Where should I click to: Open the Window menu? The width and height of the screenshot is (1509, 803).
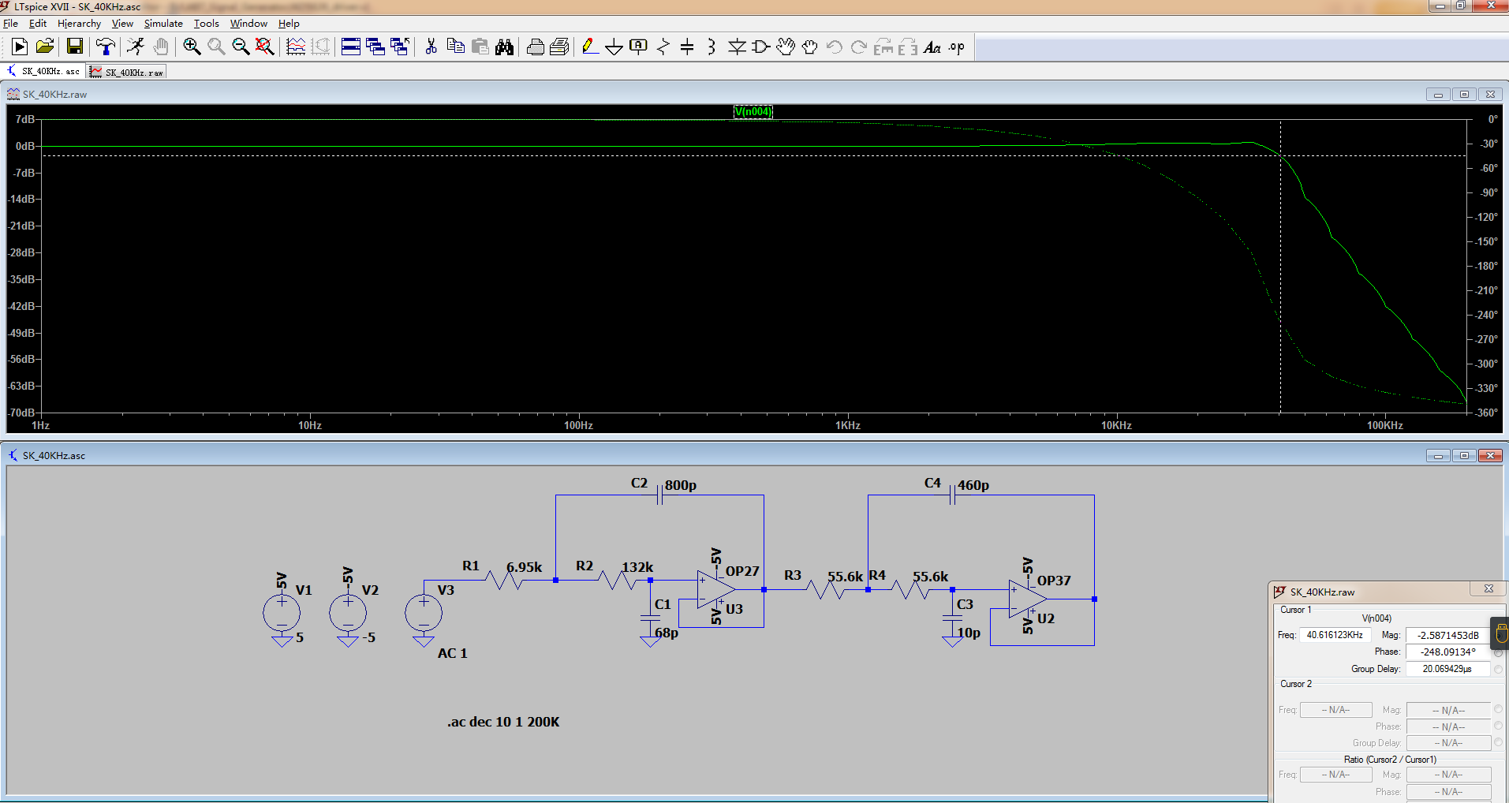tap(248, 24)
